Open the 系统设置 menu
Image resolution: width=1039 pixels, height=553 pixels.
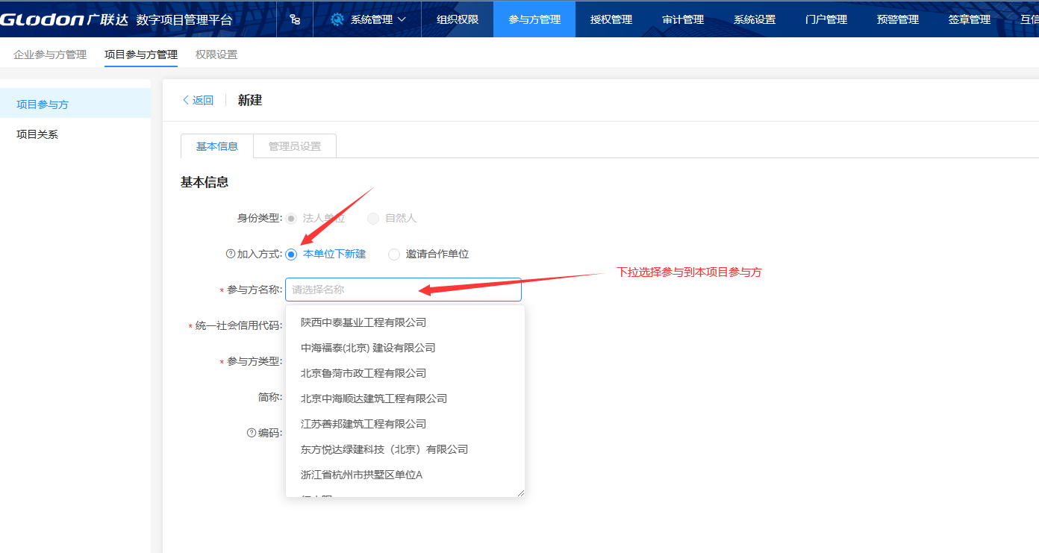point(755,19)
